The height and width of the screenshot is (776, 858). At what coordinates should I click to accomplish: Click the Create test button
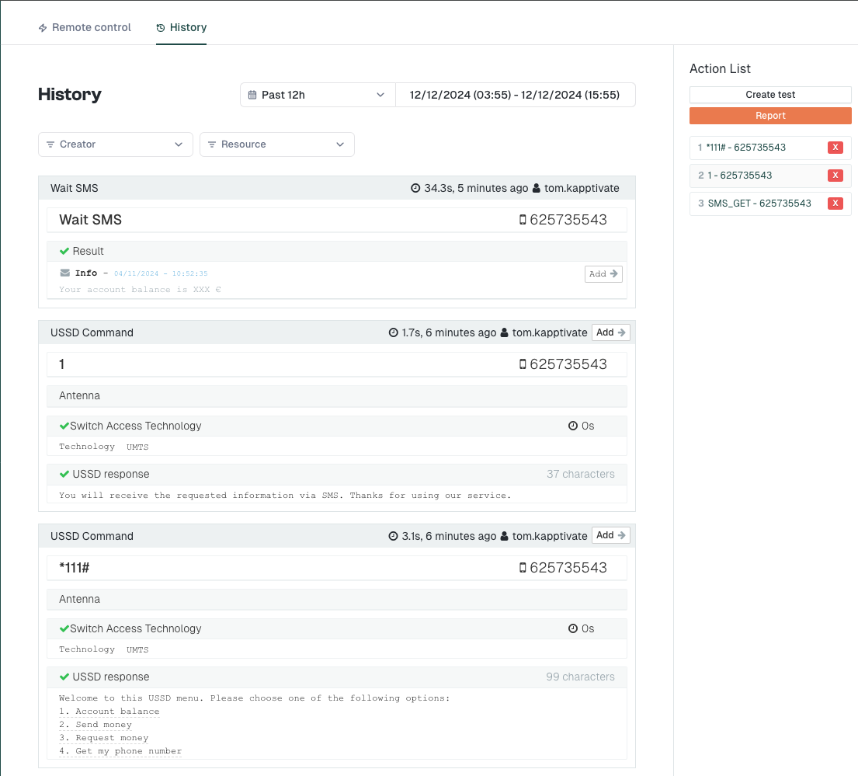click(x=770, y=95)
